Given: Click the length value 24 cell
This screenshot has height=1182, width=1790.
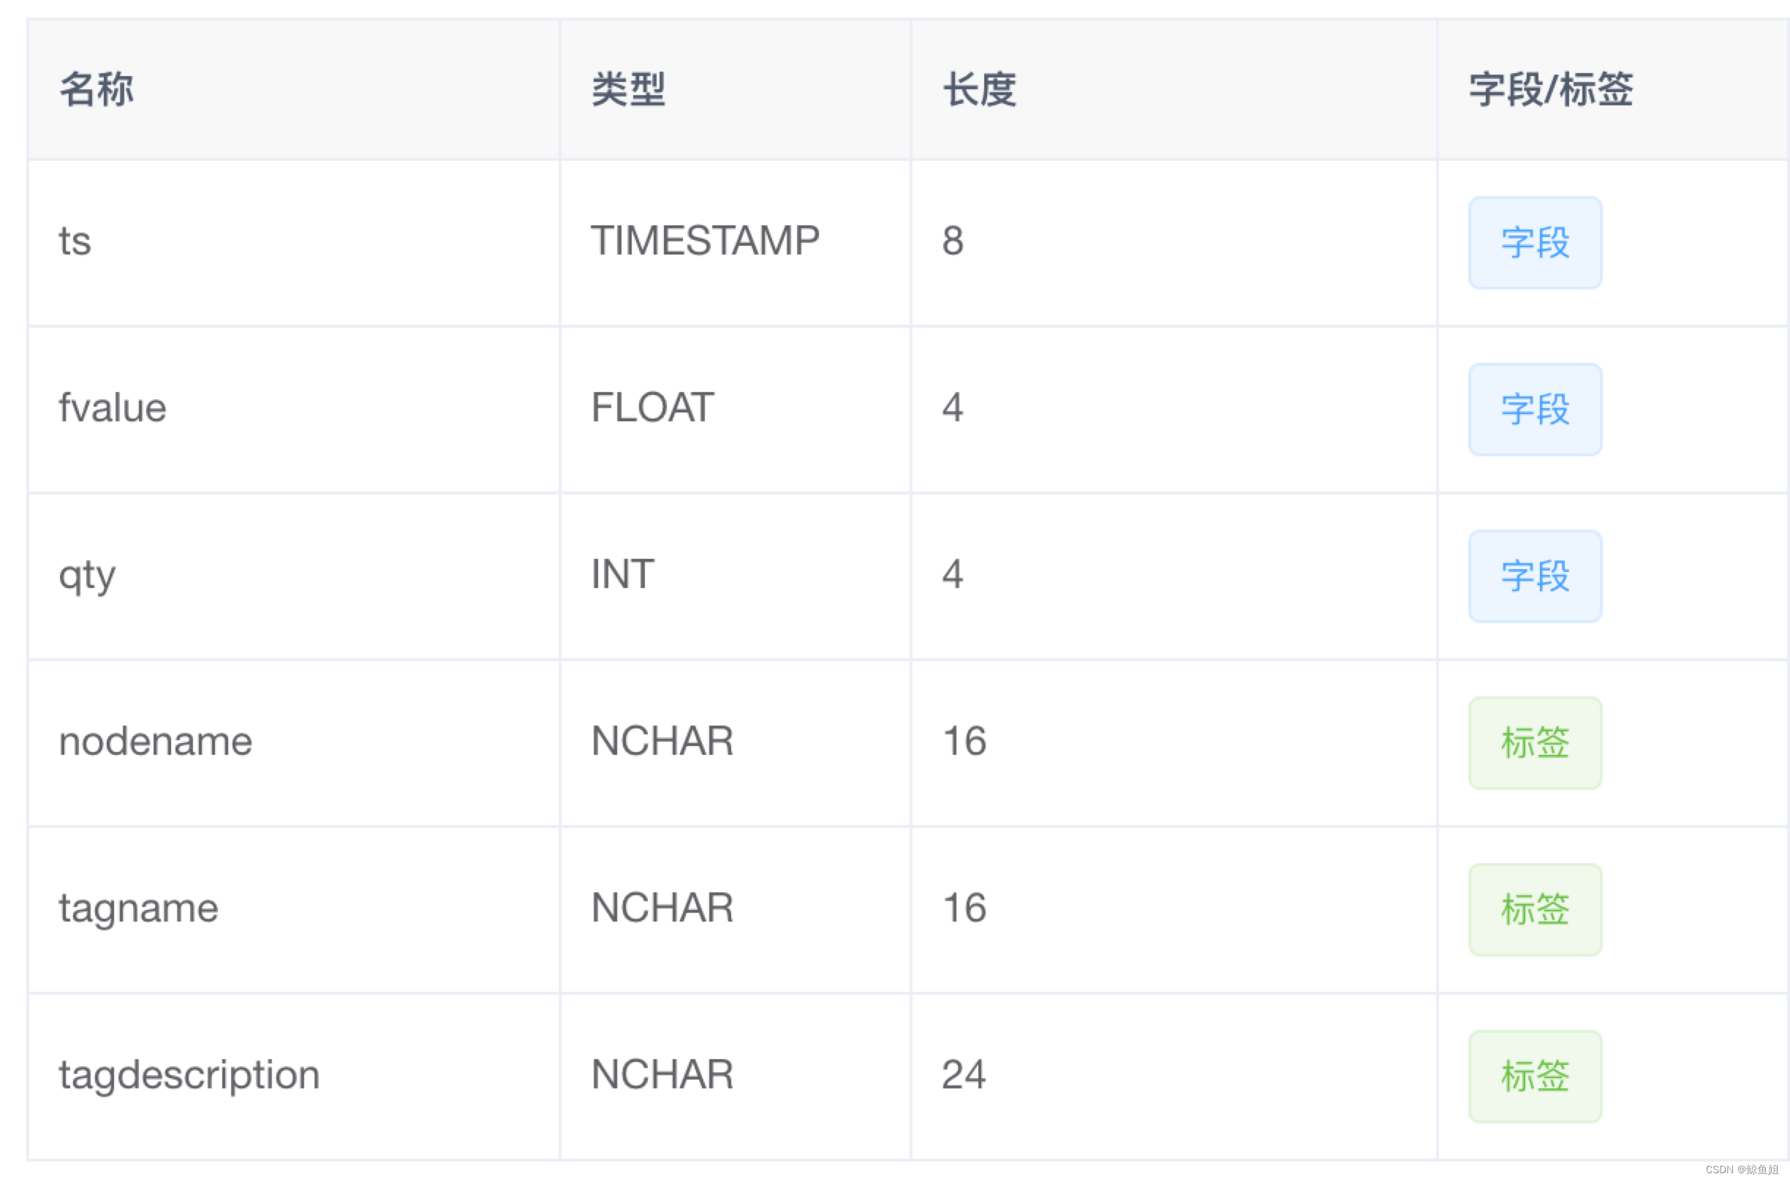Looking at the screenshot, I should (x=963, y=1075).
